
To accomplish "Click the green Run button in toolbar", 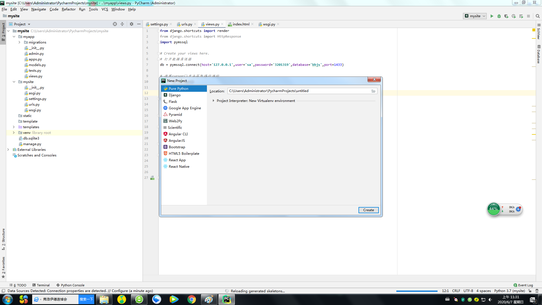I will (x=492, y=16).
